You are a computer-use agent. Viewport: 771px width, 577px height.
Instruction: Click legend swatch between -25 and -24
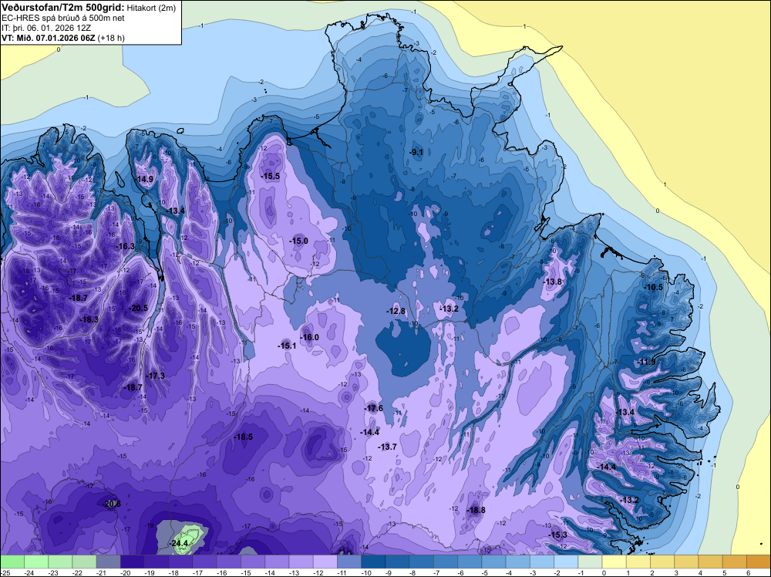point(12,562)
